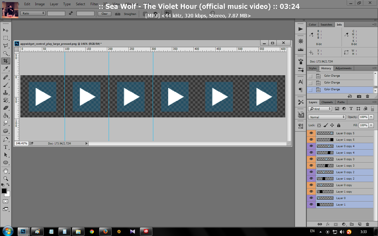Open the Layers panel options menu
Viewport: 378px width, 236px height.
click(375, 102)
